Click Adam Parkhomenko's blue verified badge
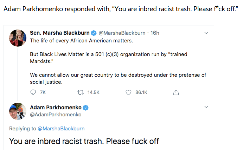This screenshot has width=243, height=150. click(x=85, y=107)
